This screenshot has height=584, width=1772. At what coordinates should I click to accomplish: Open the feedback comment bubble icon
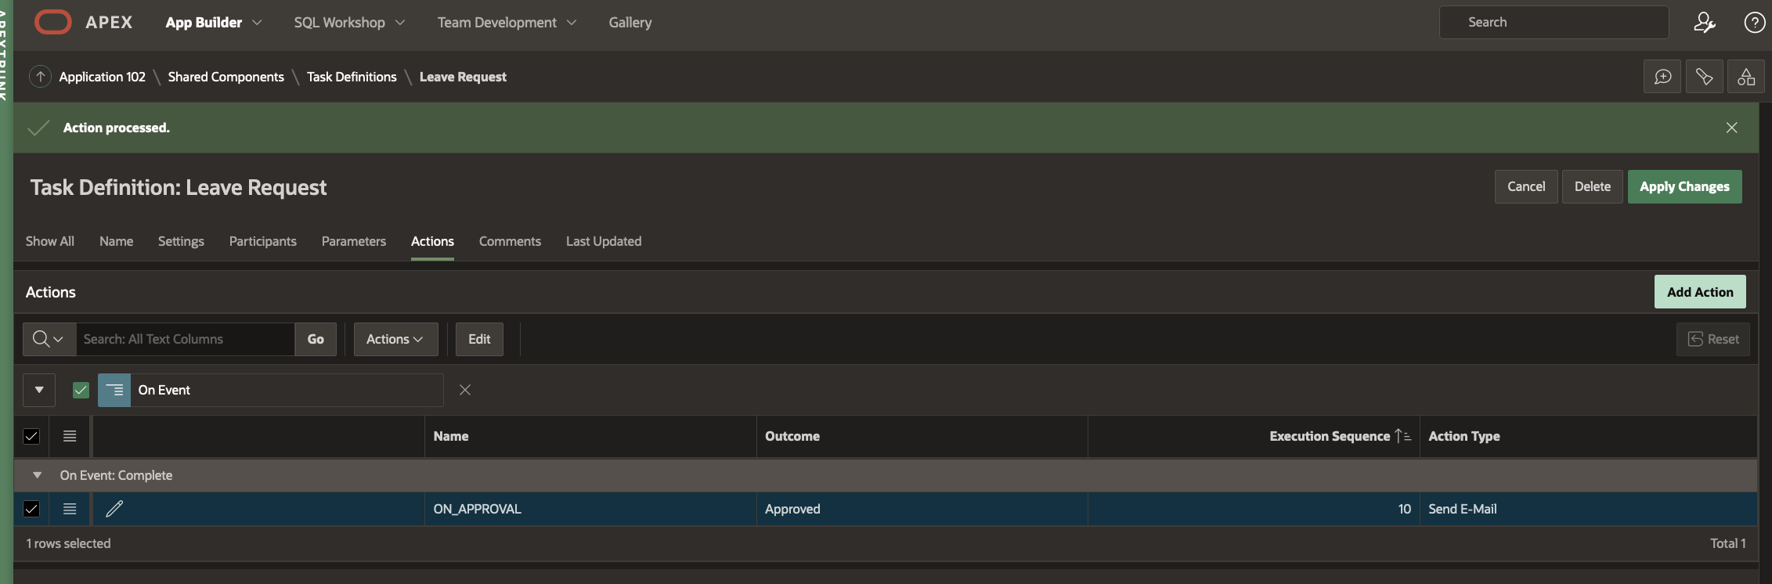[x=1662, y=77]
